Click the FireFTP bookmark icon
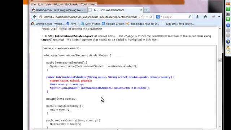This screenshot has height=130, width=231. point(68,23)
